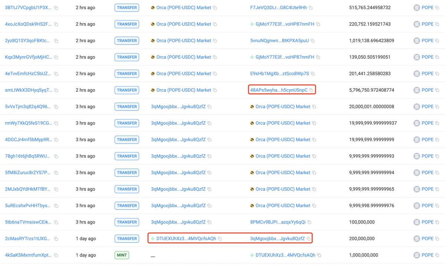Image resolution: width=445 pixels, height=265 pixels.
Task: Copy address 48APs5wyha...h5cynUSnpC
Action: 311,90
